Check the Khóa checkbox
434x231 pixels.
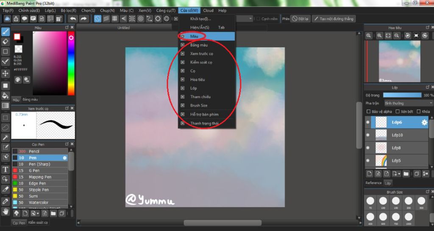click(x=418, y=112)
